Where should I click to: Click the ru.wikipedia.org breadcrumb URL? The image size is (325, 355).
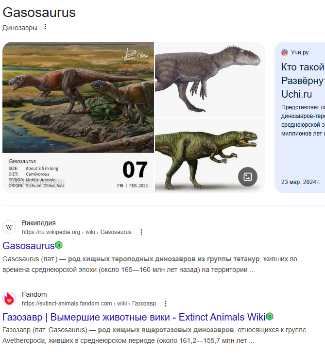coord(77,232)
